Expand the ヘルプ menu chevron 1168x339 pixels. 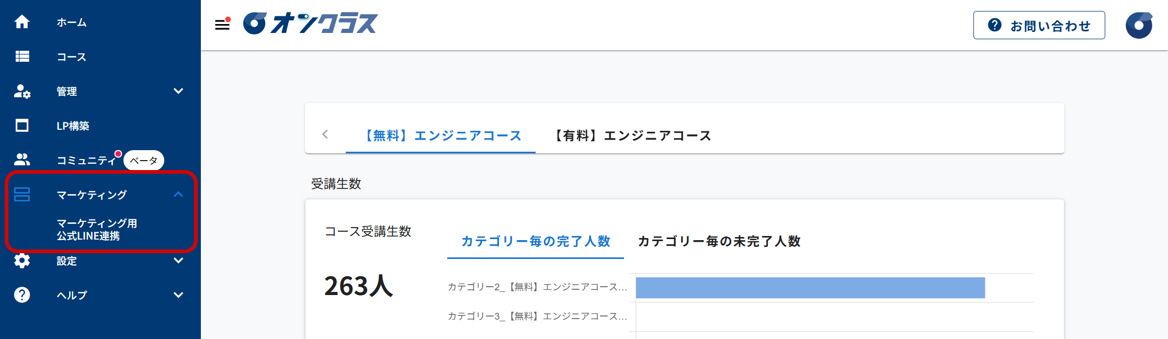[178, 295]
